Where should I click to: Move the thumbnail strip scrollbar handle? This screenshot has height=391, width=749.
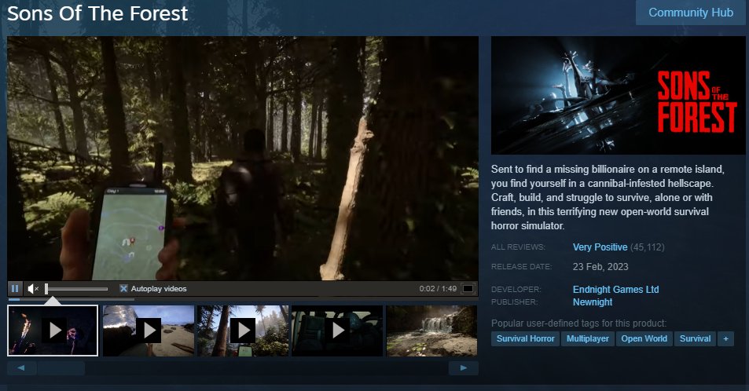click(x=61, y=367)
